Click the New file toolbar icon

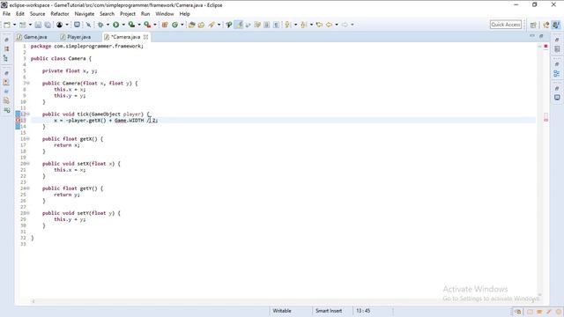point(7,25)
